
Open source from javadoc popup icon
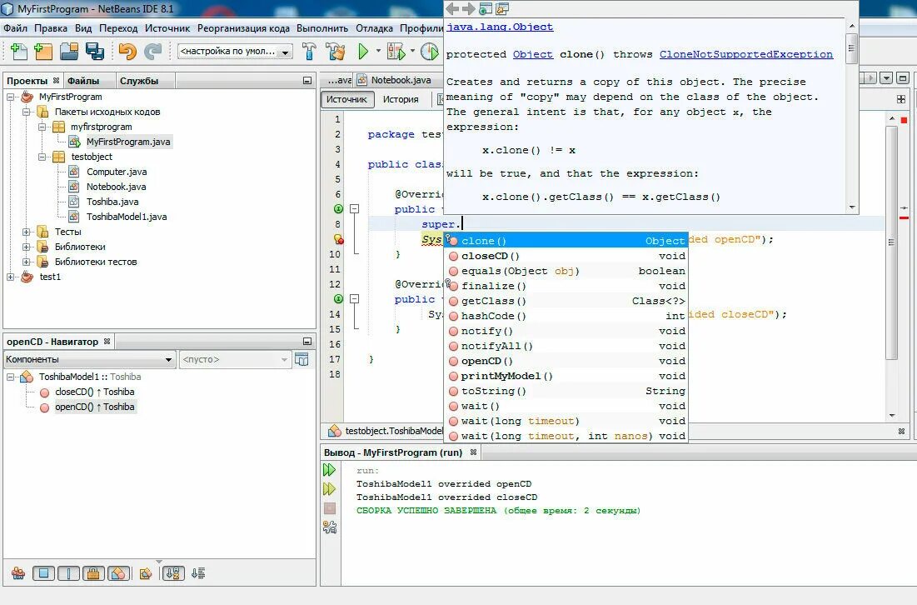pos(502,9)
